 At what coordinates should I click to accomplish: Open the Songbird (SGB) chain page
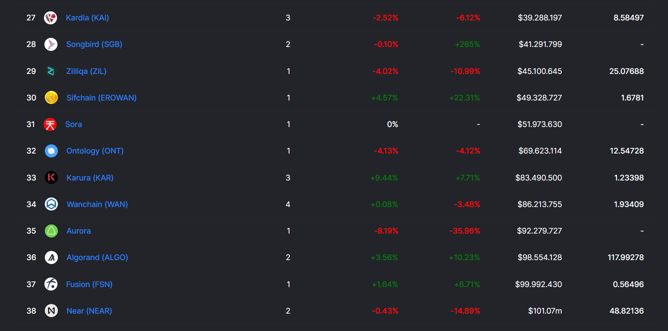(94, 44)
